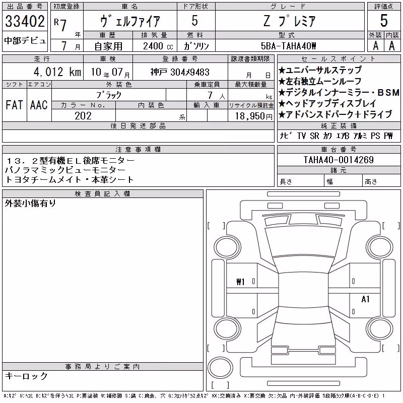
Task: Select the exterior color ブラック
Action: click(x=109, y=95)
